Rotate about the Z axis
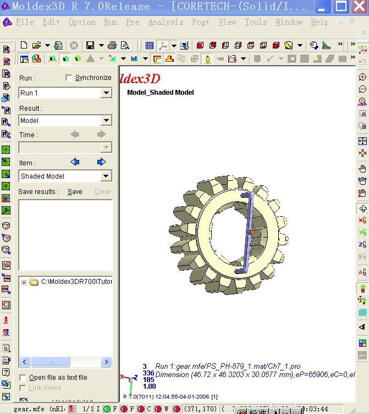Screen dimensions: 369x414 click(363, 245)
